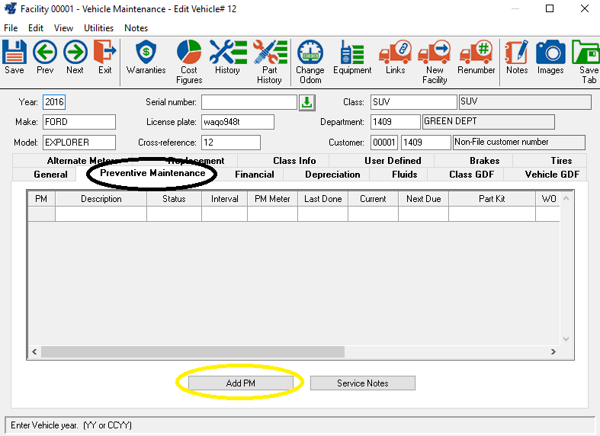Go to previous vehicle with Prev
Image resolution: width=600 pixels, height=436 pixels.
(x=45, y=57)
